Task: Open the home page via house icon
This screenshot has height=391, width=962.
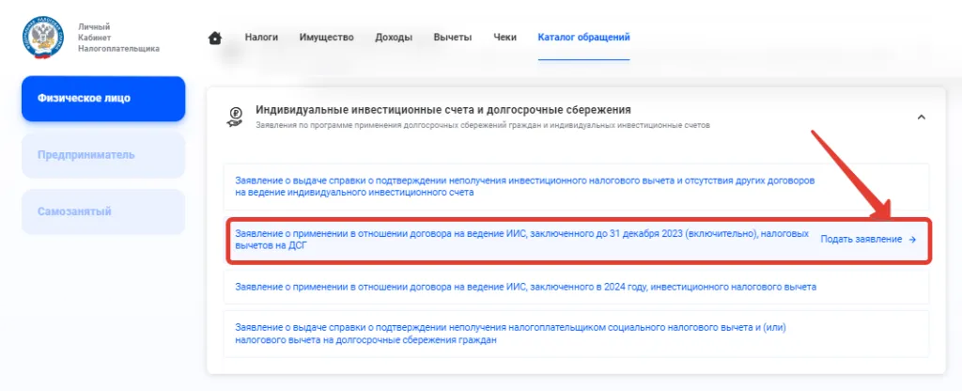Action: click(215, 38)
